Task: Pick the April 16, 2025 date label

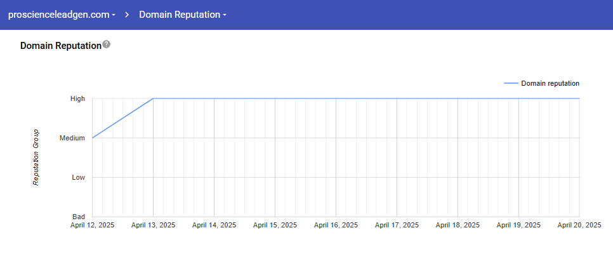Action: [x=336, y=225]
